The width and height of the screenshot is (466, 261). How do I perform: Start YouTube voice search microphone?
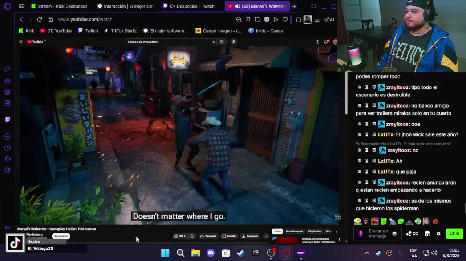tap(234, 42)
